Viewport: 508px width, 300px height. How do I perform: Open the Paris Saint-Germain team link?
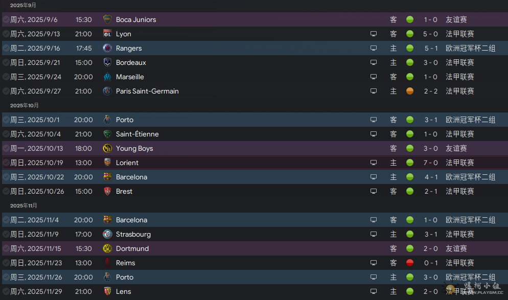(x=147, y=91)
